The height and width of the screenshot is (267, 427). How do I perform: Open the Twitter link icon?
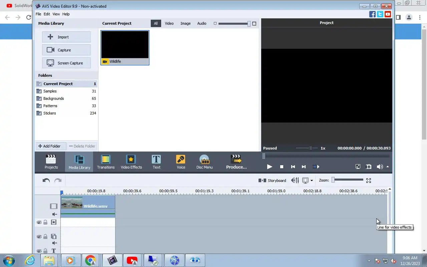point(380,14)
